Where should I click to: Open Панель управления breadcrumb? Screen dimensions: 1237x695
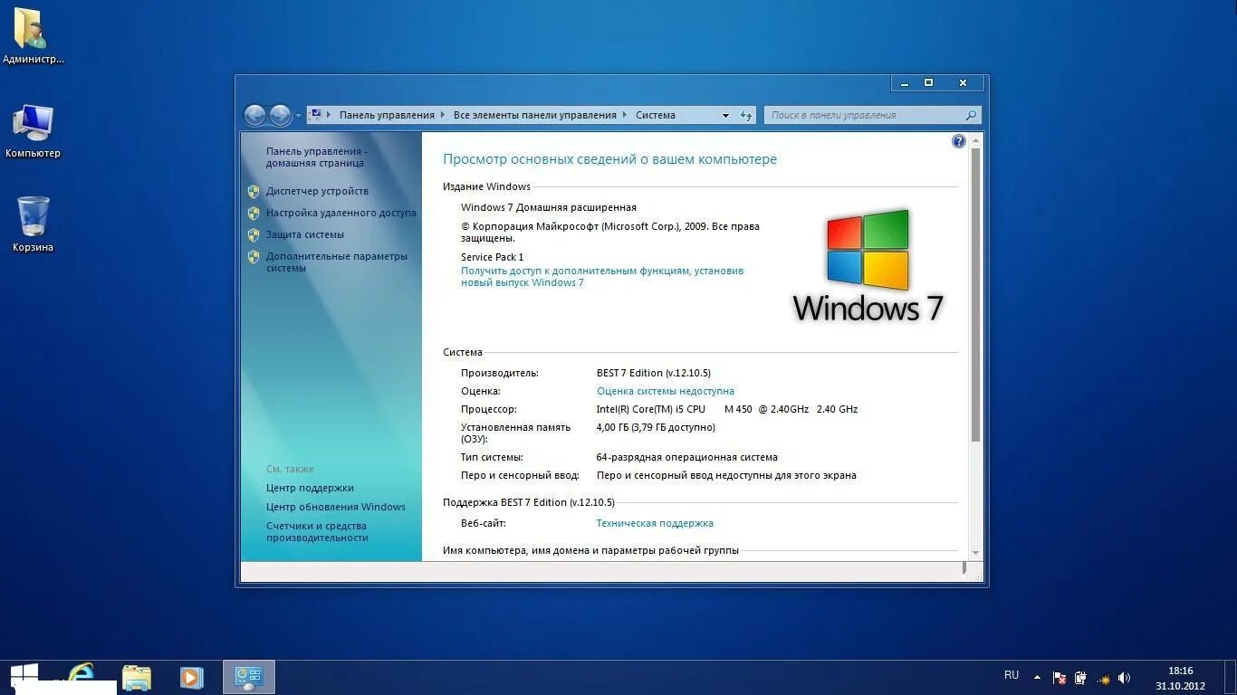[x=387, y=115]
